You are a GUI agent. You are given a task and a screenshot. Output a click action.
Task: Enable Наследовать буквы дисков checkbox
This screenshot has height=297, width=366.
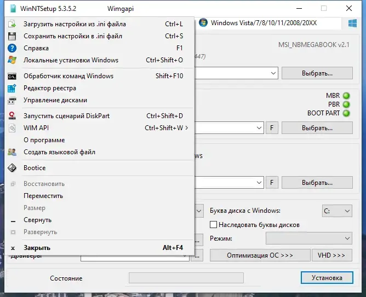click(213, 225)
